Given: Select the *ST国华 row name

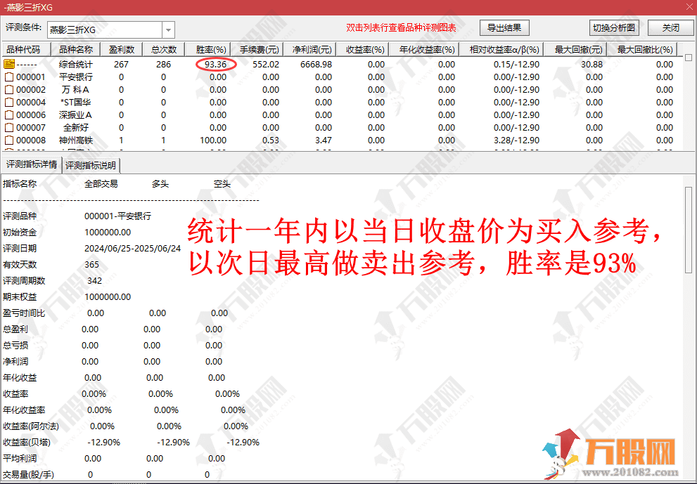Looking at the screenshot, I should [75, 102].
